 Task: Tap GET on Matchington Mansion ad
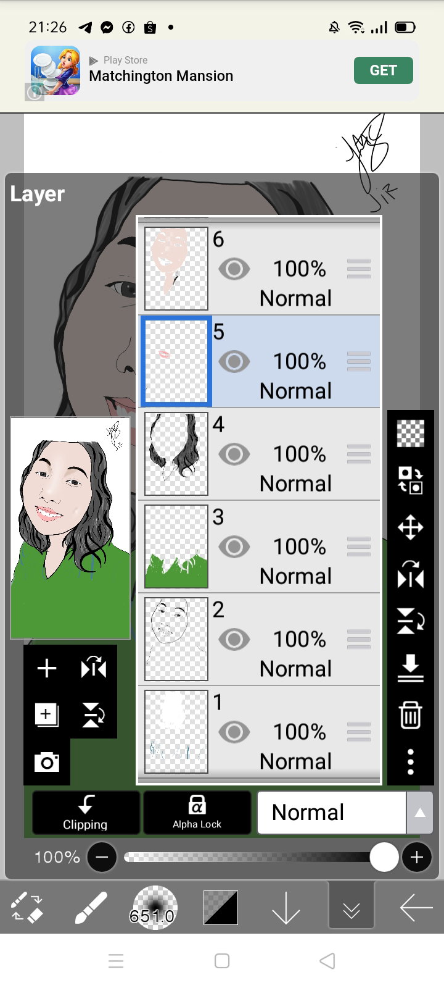coord(383,70)
